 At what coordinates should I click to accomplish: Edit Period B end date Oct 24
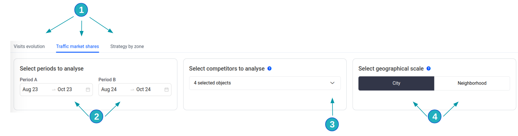pyautogui.click(x=143, y=90)
